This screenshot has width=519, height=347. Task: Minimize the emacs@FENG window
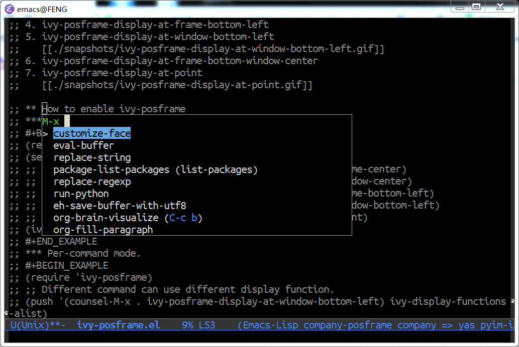[460, 7]
